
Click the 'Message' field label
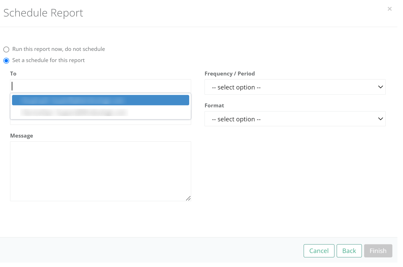point(22,136)
